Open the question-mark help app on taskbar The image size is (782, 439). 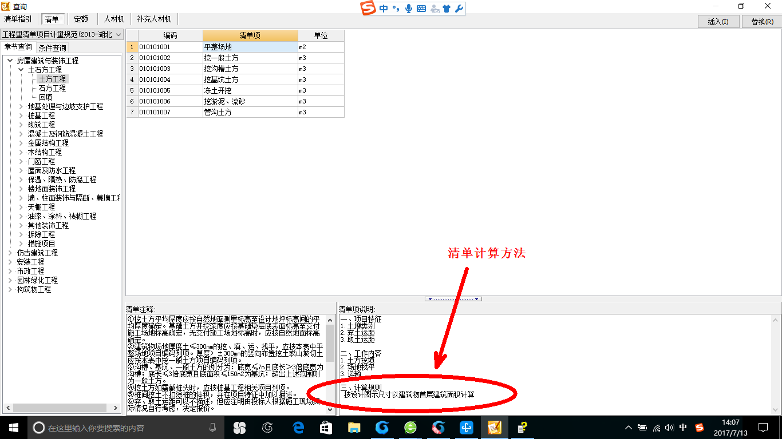522,427
